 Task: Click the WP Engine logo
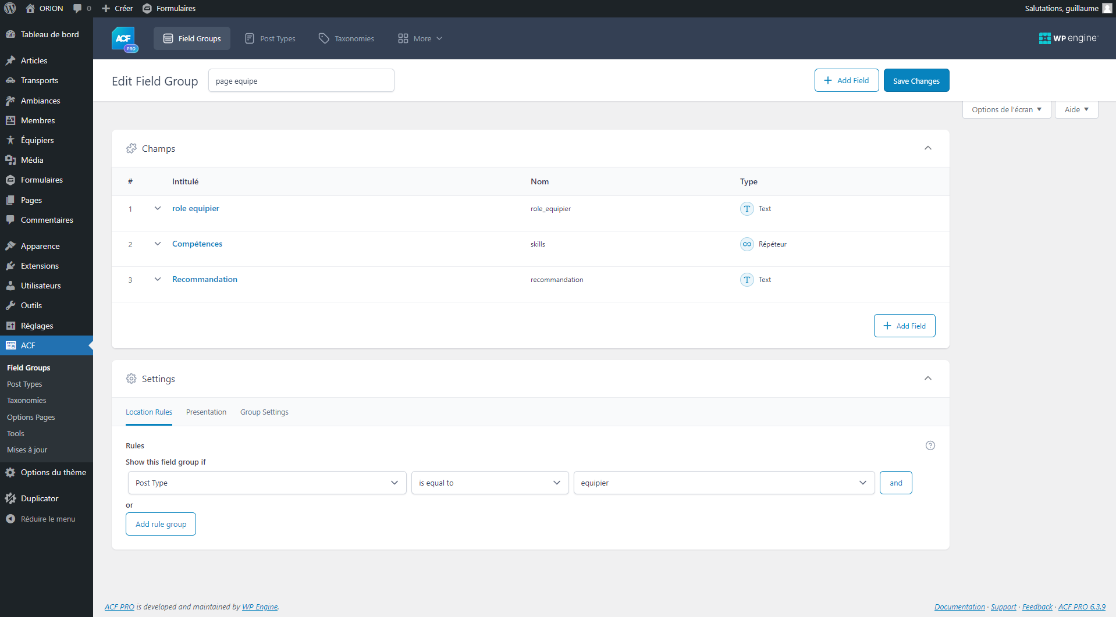1068,38
